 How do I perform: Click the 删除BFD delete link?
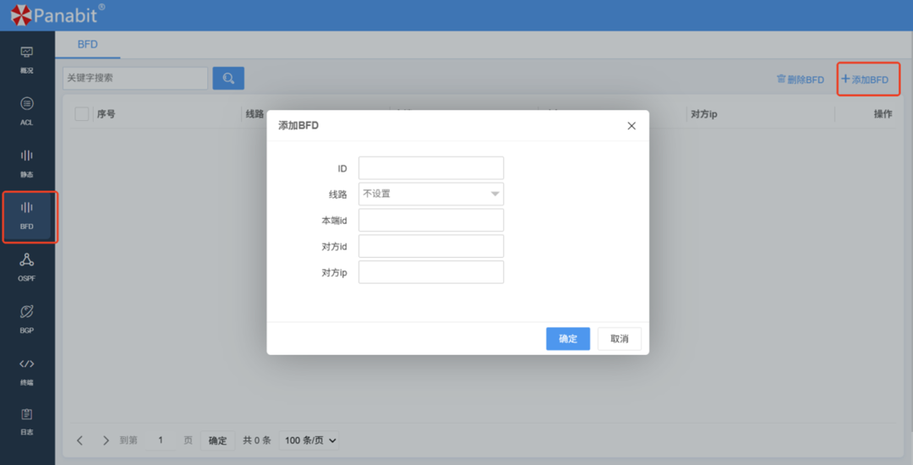(800, 79)
